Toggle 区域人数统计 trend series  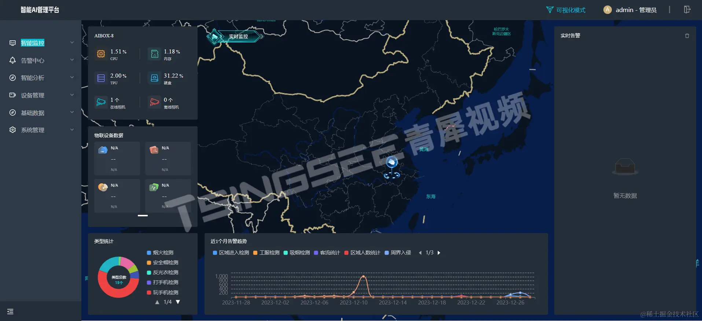coord(362,253)
